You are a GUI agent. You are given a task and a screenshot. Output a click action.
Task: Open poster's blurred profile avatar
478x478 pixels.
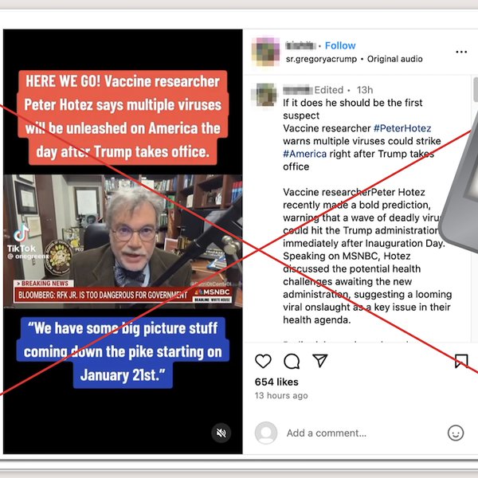click(265, 52)
